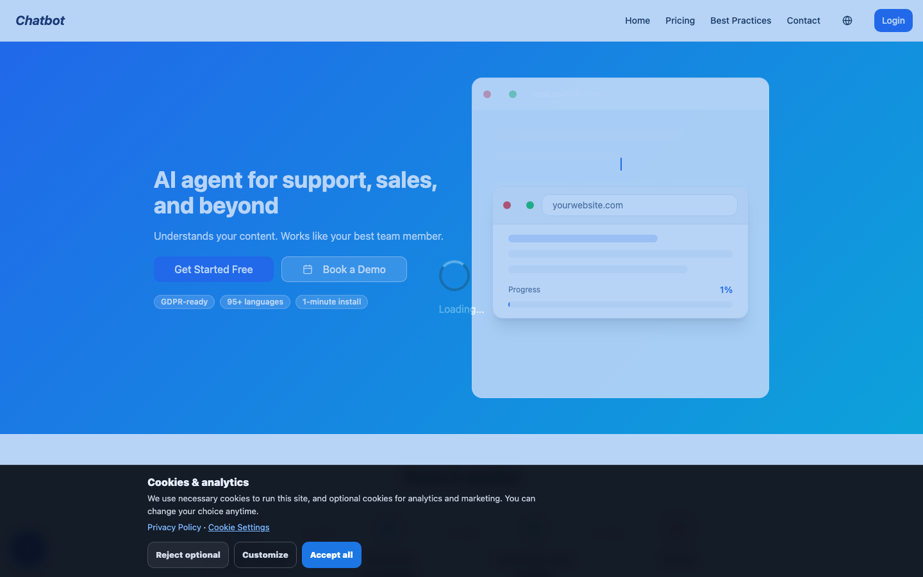Open the Contact page
This screenshot has height=577, width=923.
click(x=804, y=21)
